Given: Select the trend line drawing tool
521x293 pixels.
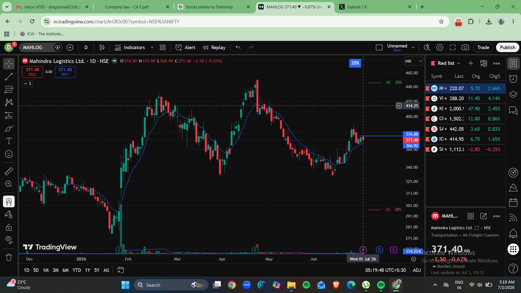Looking at the screenshot, I should pos(9,76).
